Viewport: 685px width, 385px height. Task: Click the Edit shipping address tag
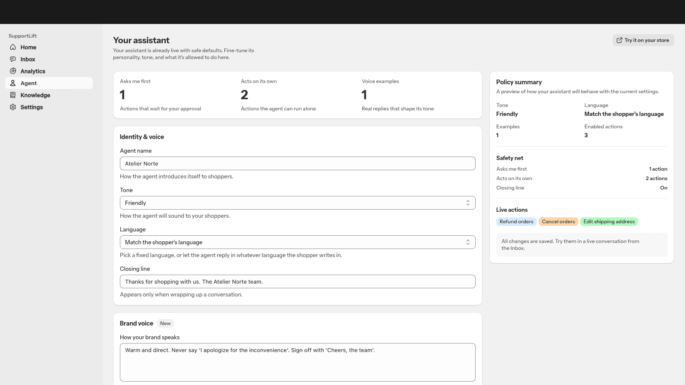coord(609,222)
